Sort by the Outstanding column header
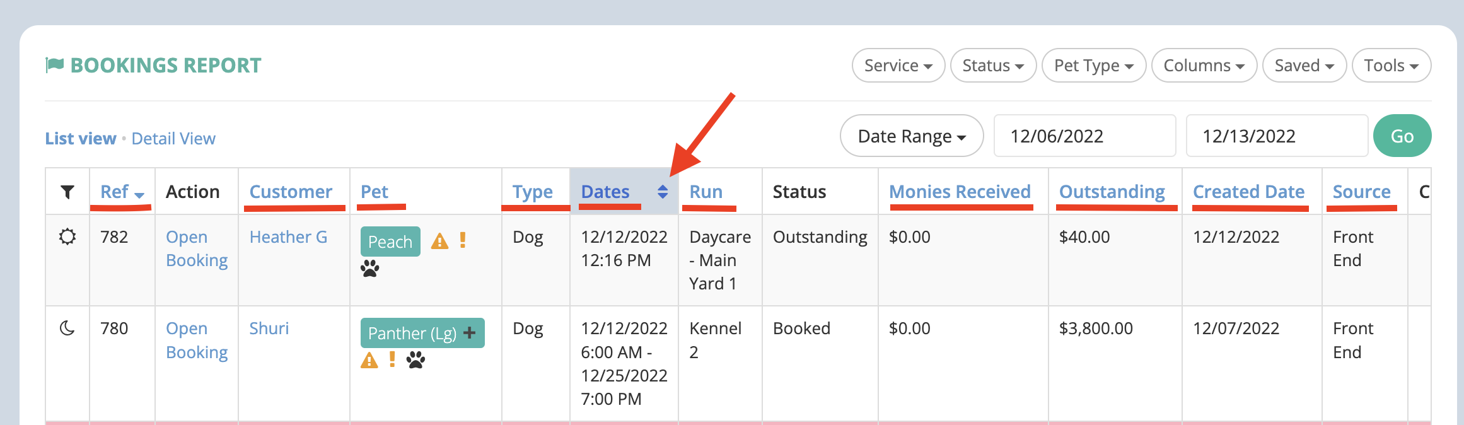The height and width of the screenshot is (425, 1464). point(1112,192)
